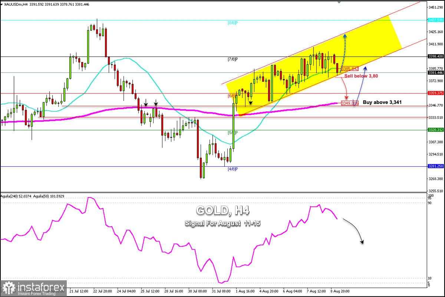The image size is (445, 297).
Task: Select the 24 Jul 04:00 time axis label
Action: (126, 291)
